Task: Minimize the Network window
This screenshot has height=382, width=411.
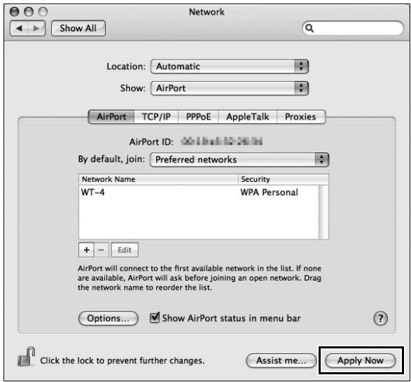Action: 29,11
